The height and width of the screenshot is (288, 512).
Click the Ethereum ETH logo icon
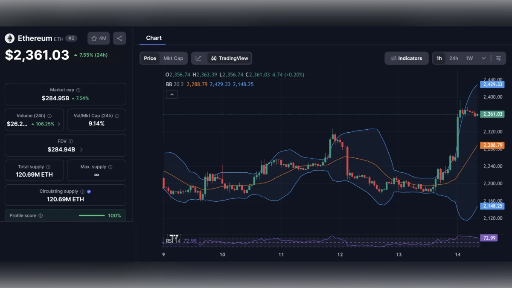[x=9, y=38]
